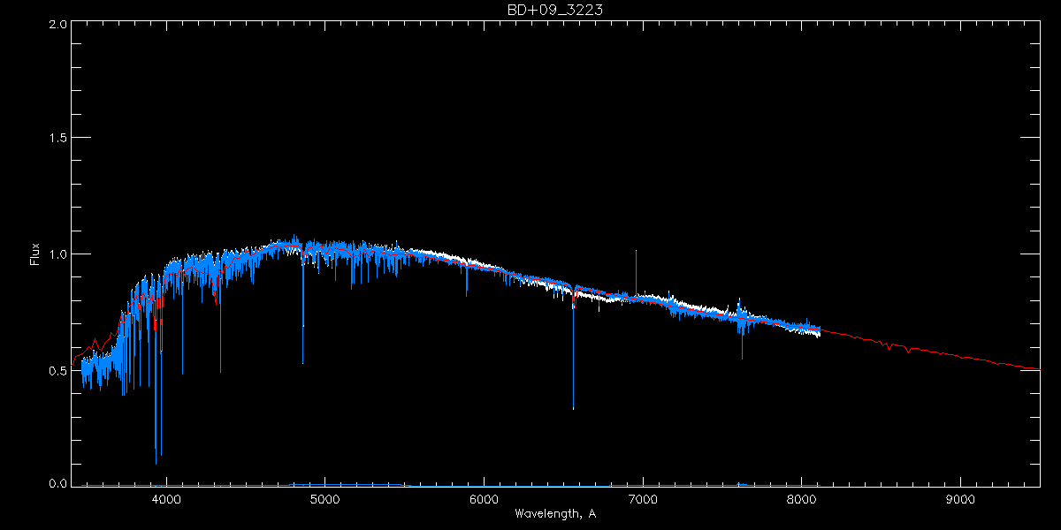Click the 9000 x-axis tick label

pos(961,499)
